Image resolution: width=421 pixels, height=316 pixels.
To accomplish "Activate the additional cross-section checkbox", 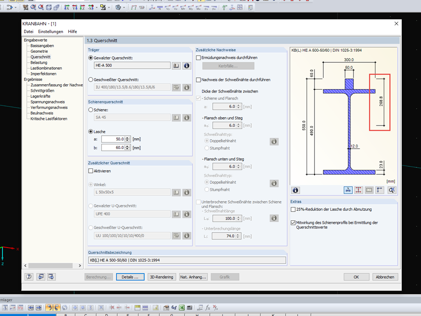I will click(x=91, y=171).
